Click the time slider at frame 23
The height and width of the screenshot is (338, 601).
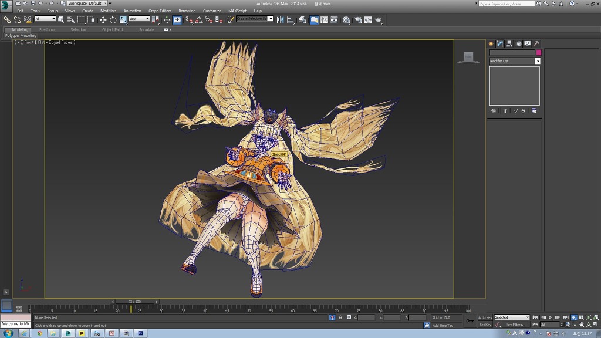tap(134, 302)
